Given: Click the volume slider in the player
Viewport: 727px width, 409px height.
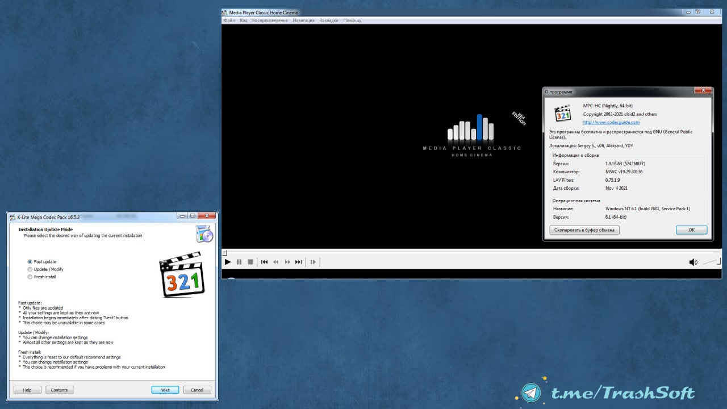Looking at the screenshot, I should [x=711, y=262].
